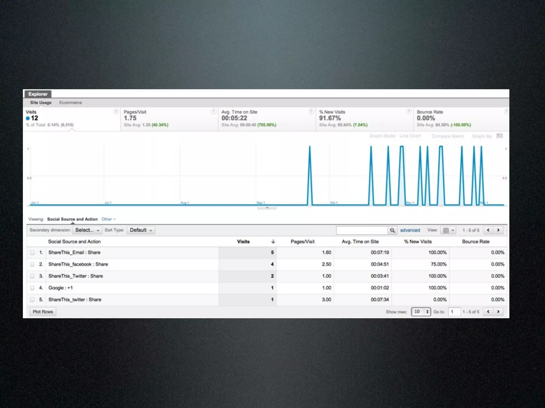Click help icon beside Avg. Time on Site
This screenshot has height=408, width=545.
pos(311,112)
